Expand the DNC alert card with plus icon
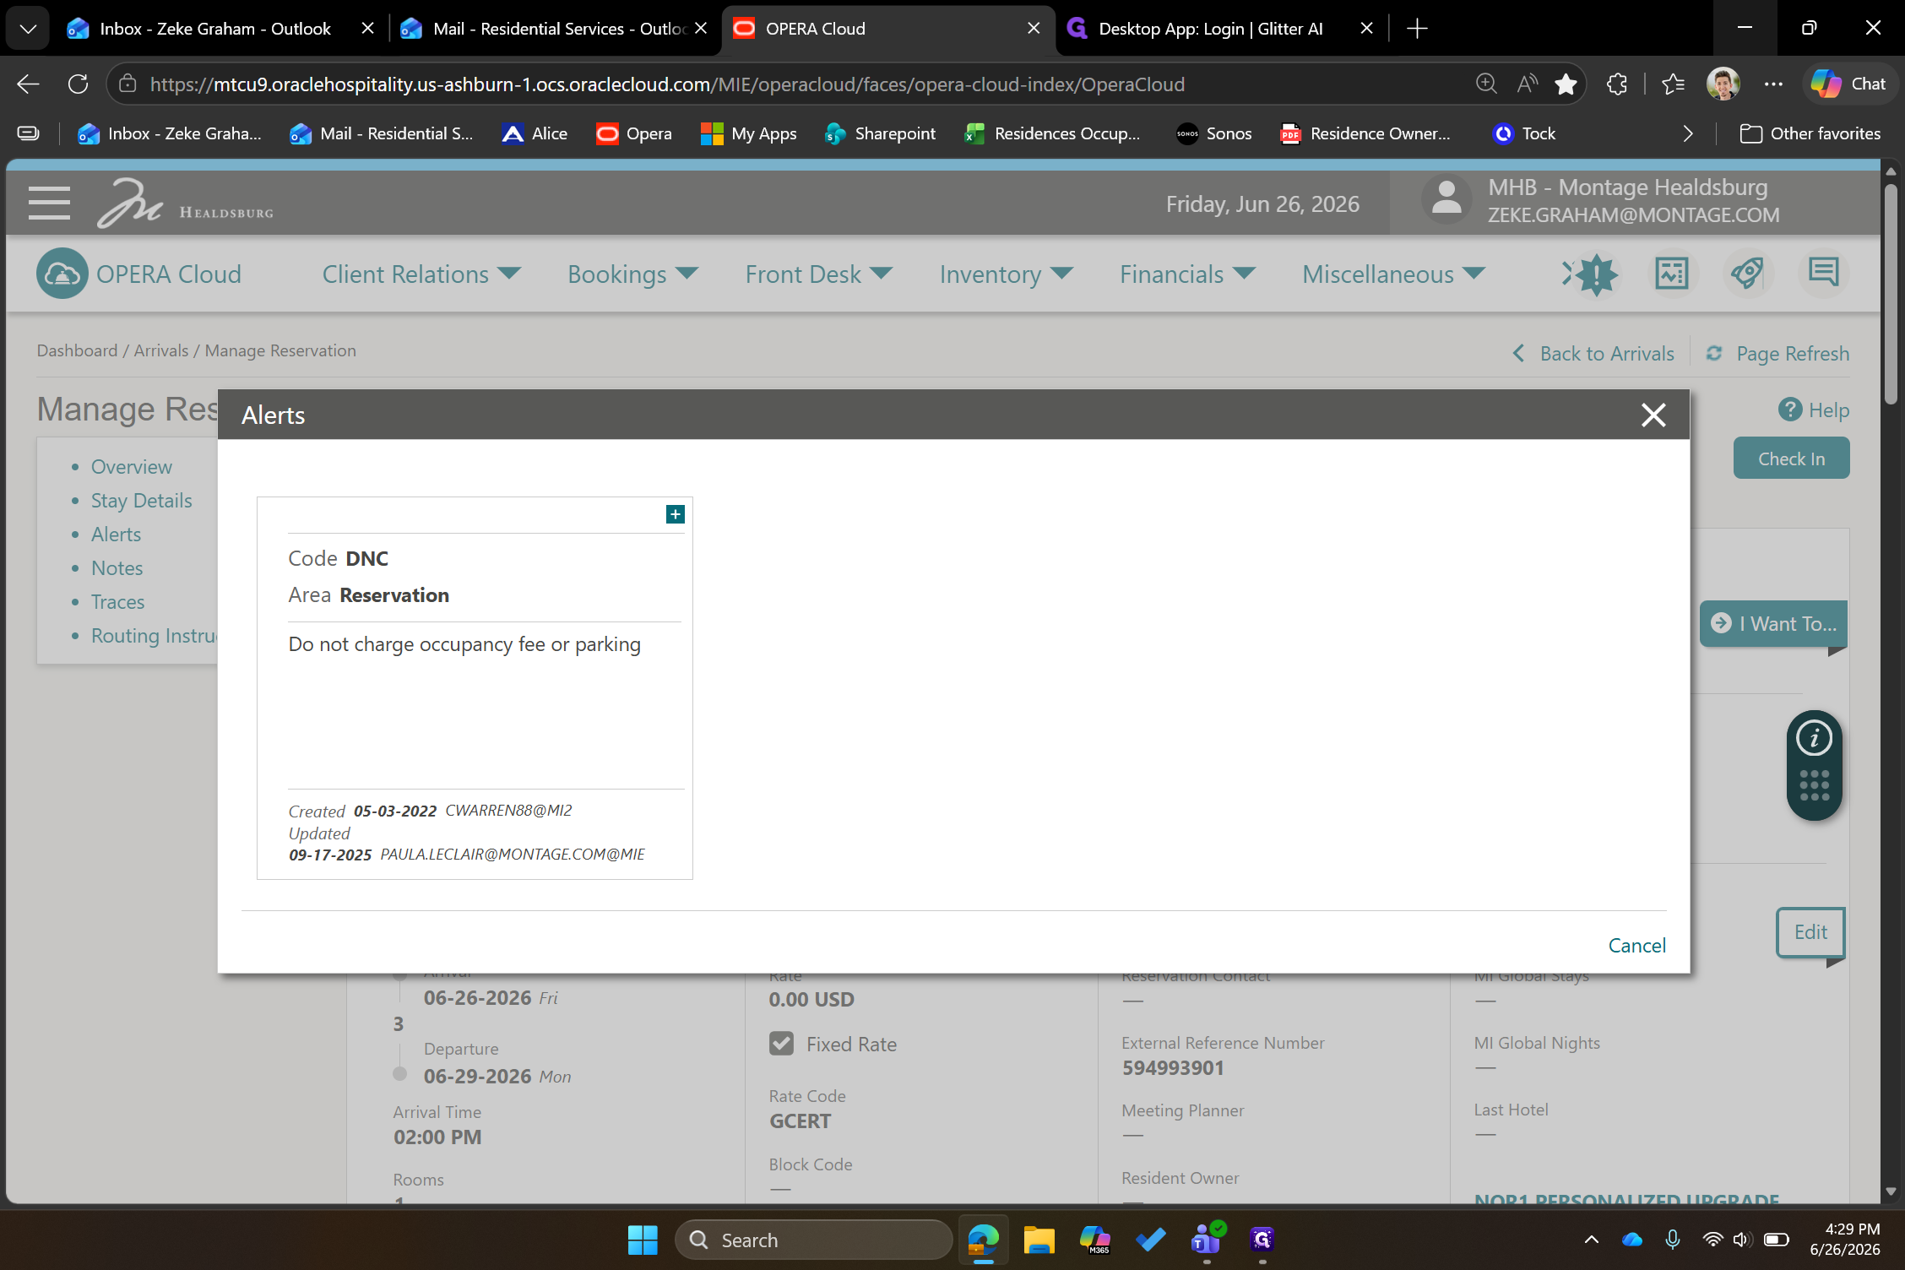Viewport: 1905px width, 1270px height. (x=675, y=514)
